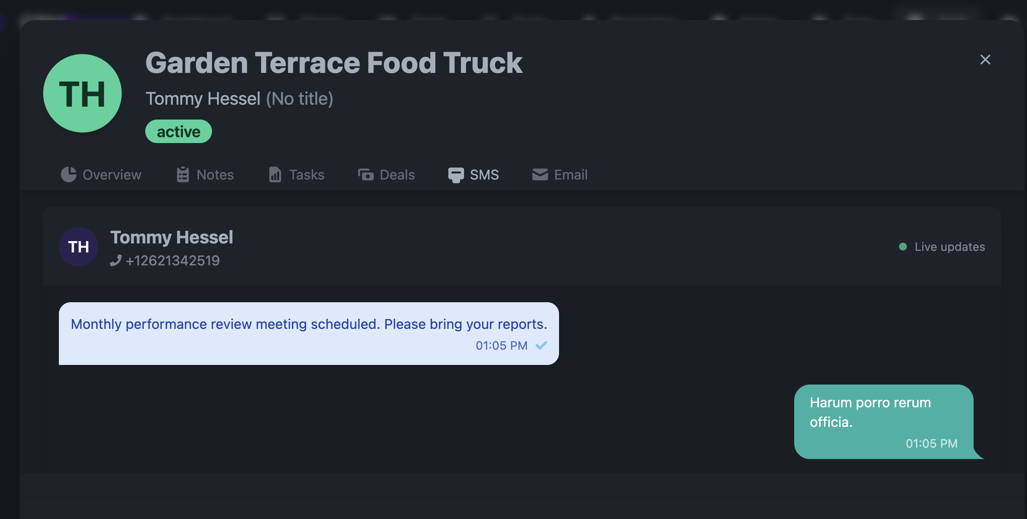Click the Tasks document icon
The image size is (1027, 519).
pos(275,175)
